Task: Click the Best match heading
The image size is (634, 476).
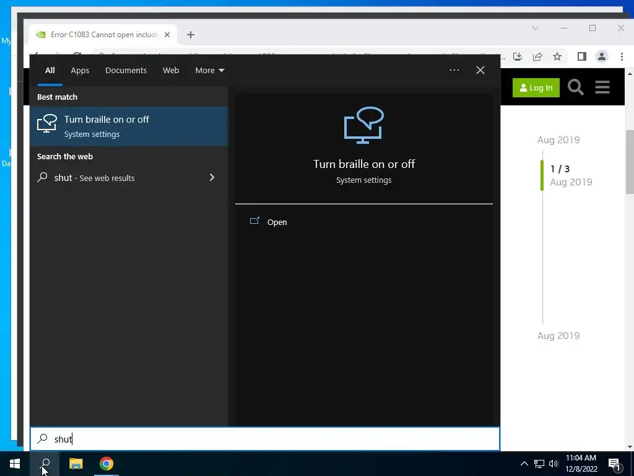Action: (x=57, y=97)
